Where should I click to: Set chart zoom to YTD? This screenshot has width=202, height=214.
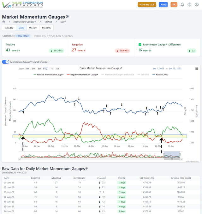pyautogui.click(x=45, y=69)
